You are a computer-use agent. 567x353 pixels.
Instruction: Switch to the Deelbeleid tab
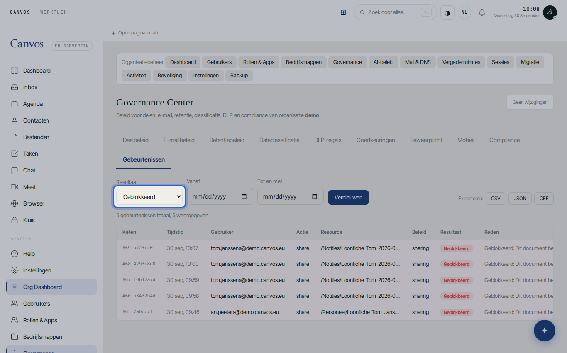136,140
